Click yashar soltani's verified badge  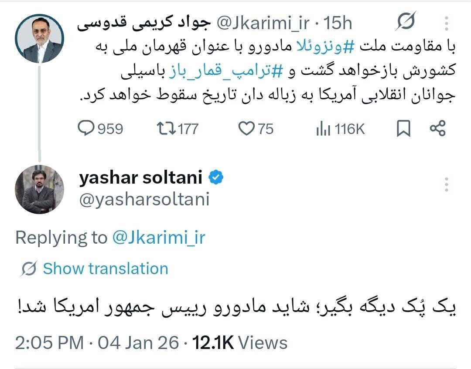click(x=215, y=177)
